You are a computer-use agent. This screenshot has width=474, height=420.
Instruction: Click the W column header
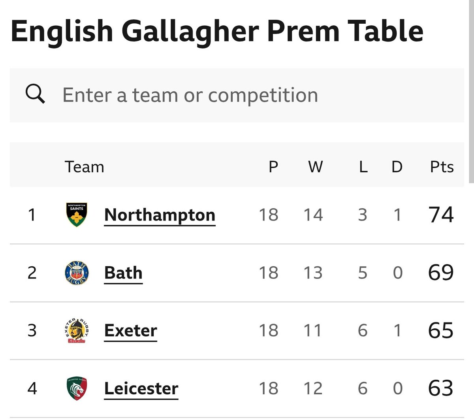[315, 167]
